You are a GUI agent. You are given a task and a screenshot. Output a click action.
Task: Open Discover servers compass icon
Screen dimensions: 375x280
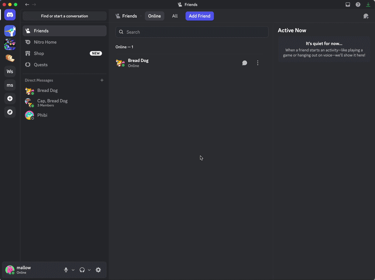pos(10,112)
